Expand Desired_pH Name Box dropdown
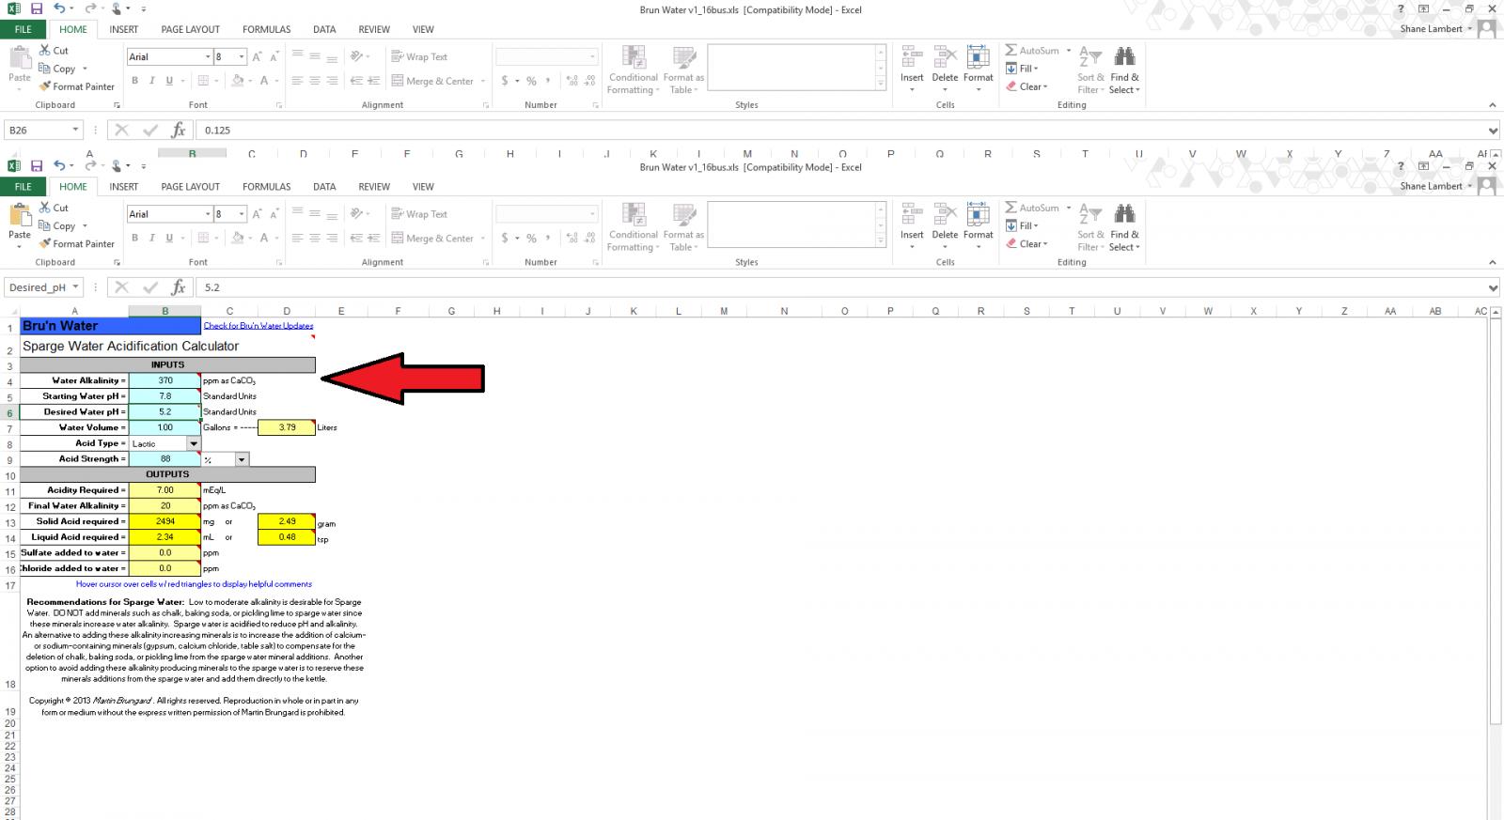 [x=75, y=287]
